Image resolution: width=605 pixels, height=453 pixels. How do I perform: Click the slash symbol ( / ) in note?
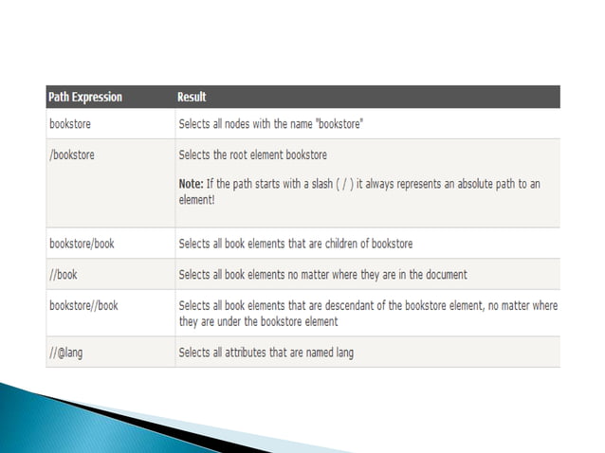344,184
